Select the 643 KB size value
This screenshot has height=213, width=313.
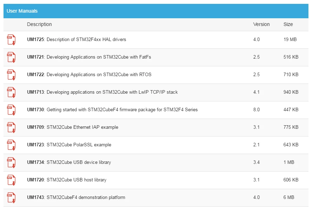tap(291, 145)
